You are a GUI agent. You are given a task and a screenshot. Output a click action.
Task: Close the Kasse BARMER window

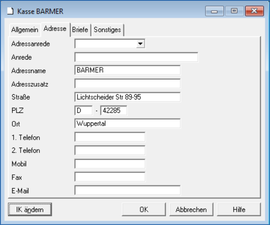[x=255, y=11]
